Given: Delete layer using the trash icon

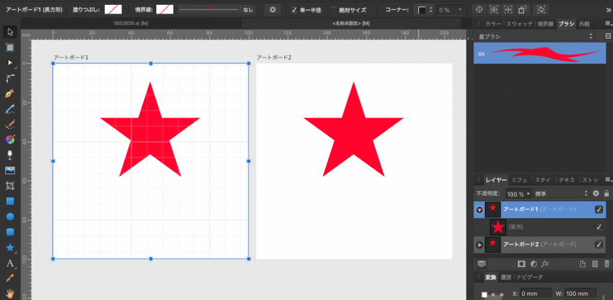Looking at the screenshot, I should point(606,264).
